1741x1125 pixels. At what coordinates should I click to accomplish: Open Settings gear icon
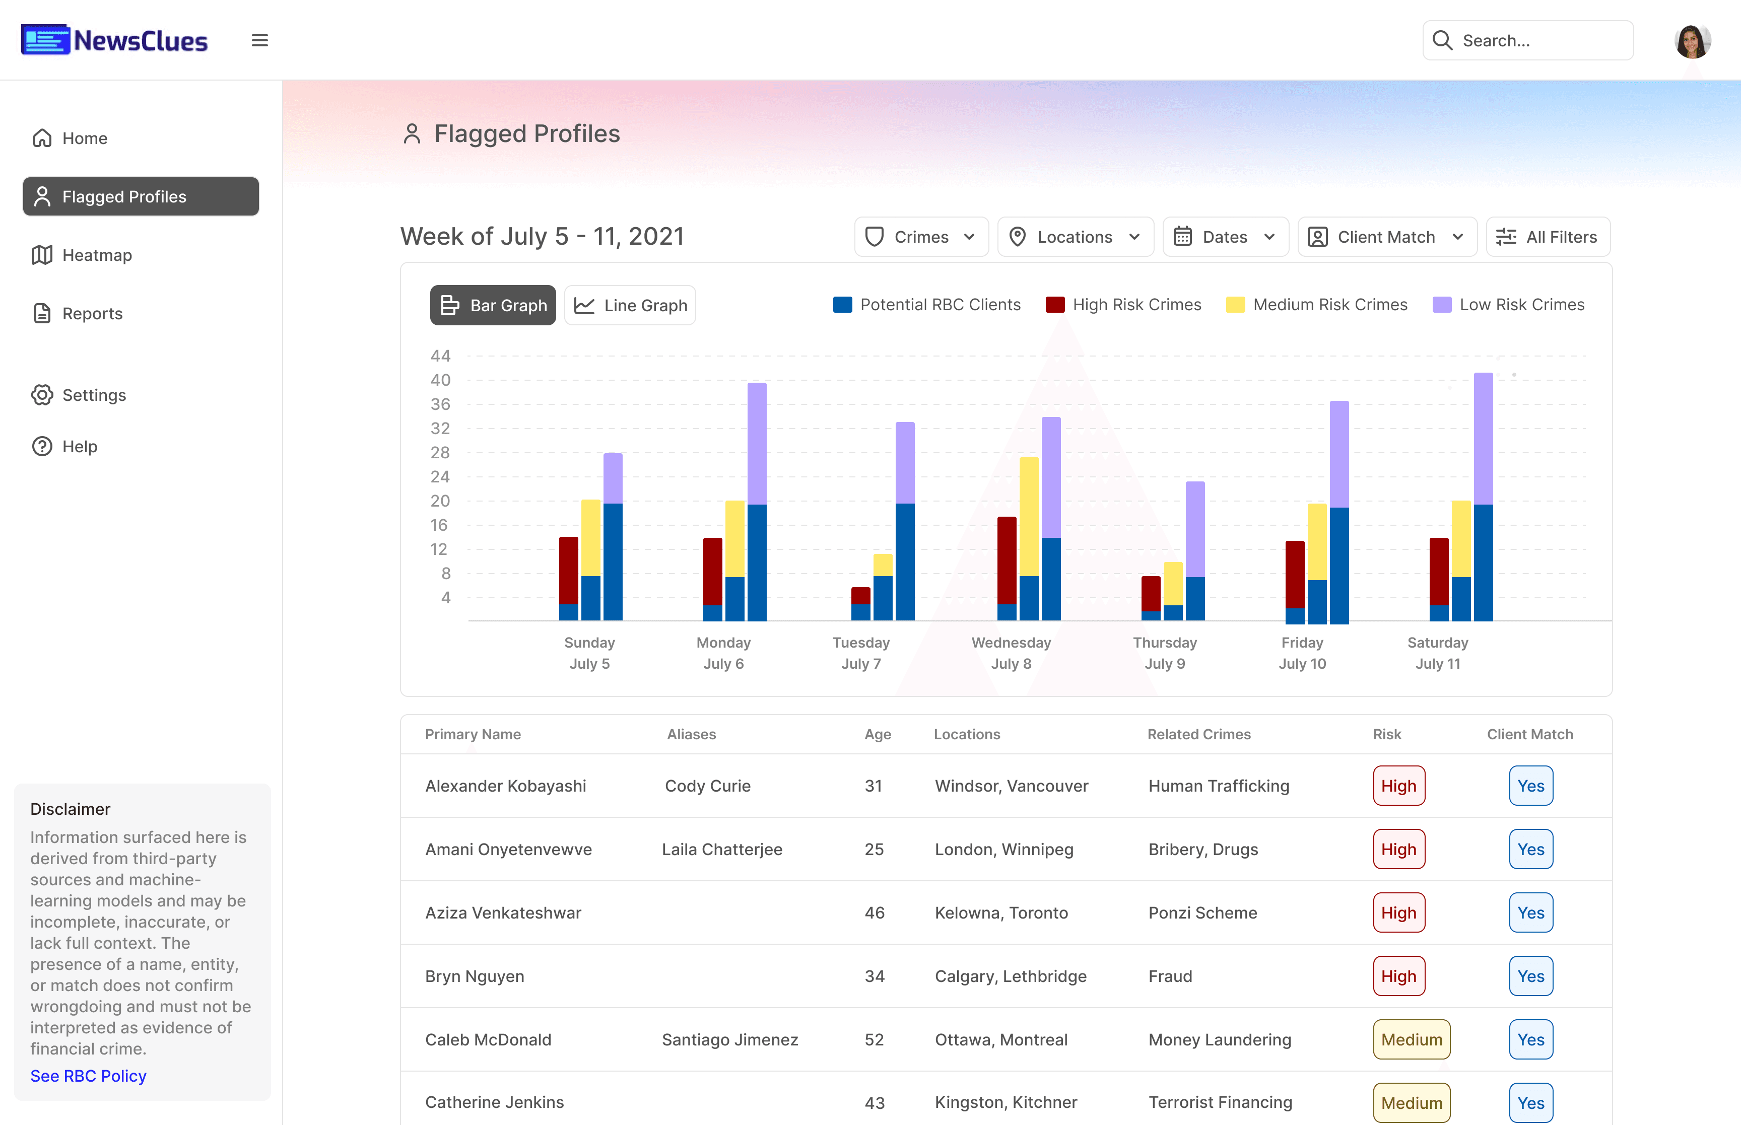(42, 395)
